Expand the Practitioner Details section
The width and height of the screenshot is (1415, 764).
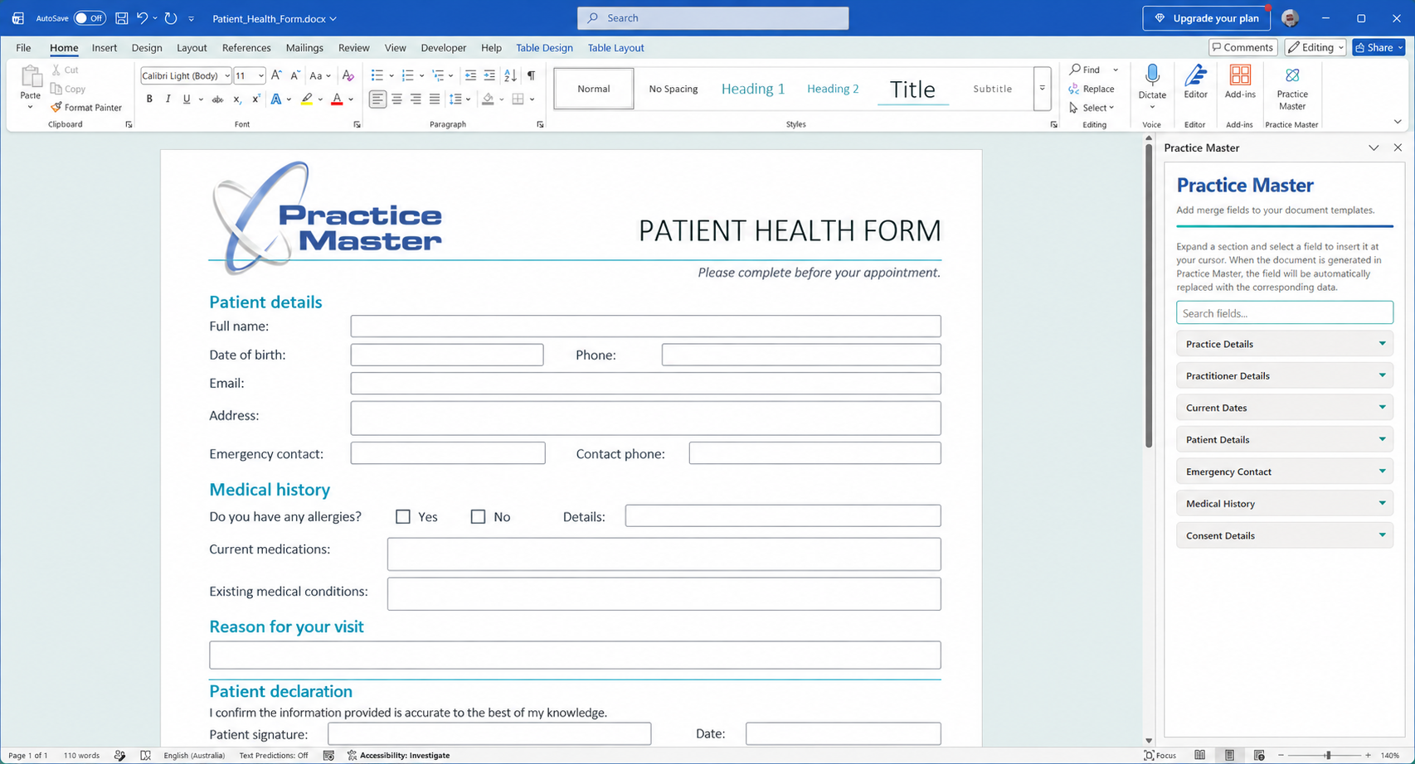coord(1284,375)
